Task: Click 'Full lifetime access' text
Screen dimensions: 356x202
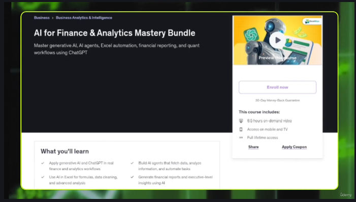Action: [263, 138]
